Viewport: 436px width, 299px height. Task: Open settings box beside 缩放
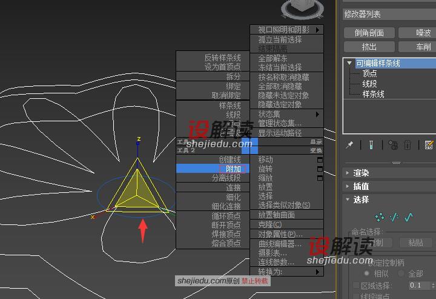[320, 178]
